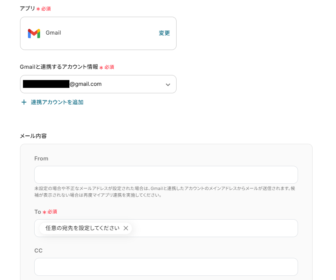Click the Gmail app name text
This screenshot has width=336, height=280.
tap(53, 33)
